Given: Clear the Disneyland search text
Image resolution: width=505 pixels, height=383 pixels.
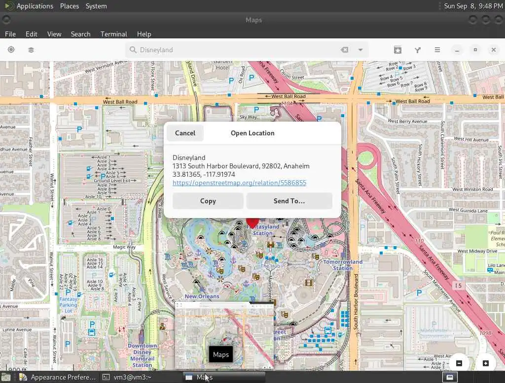Looking at the screenshot, I should 345,50.
